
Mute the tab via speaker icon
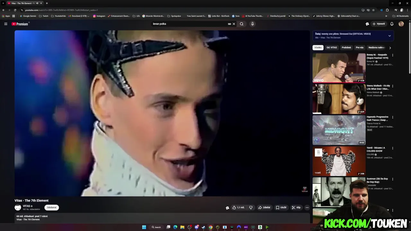pyautogui.click(x=37, y=3)
